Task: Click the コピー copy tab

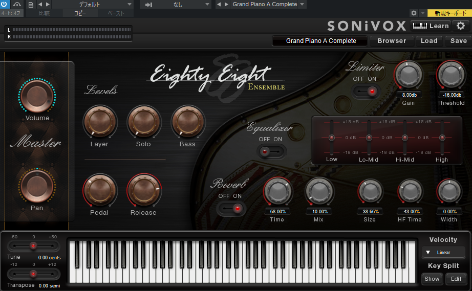Action: coord(80,13)
